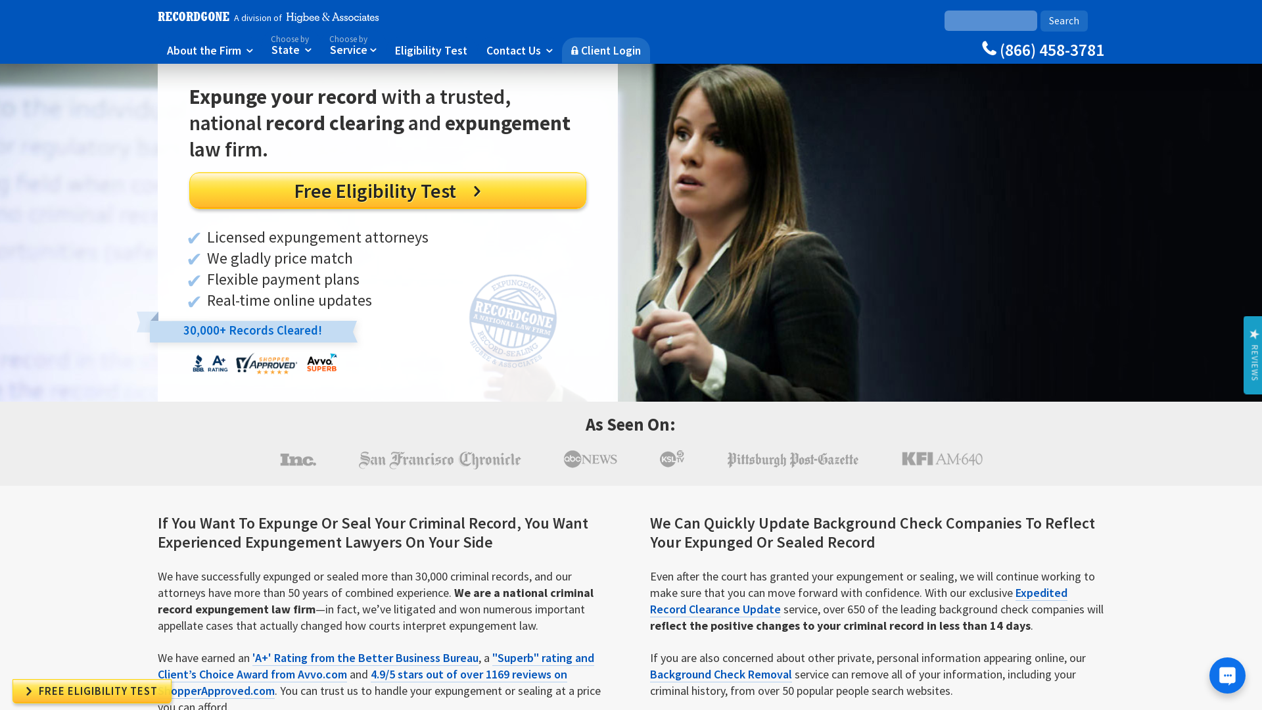Click the 'As Seen On:' heading
The height and width of the screenshot is (710, 1262).
point(630,425)
